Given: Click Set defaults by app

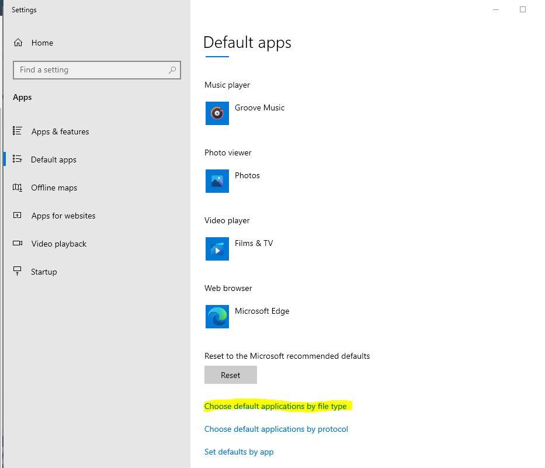Looking at the screenshot, I should (x=239, y=452).
